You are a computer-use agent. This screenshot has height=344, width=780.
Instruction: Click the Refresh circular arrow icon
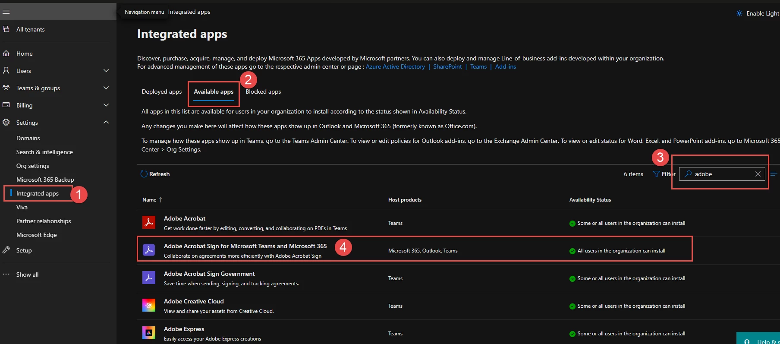(x=144, y=174)
